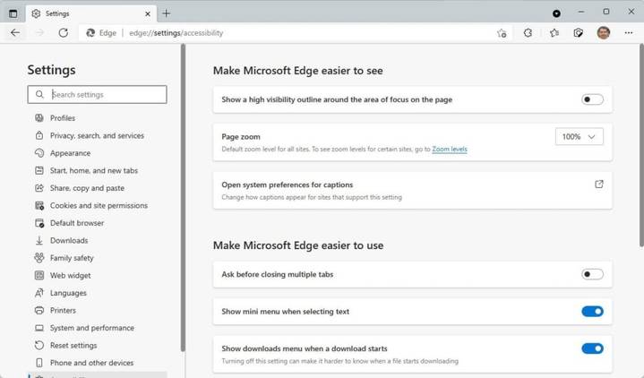This screenshot has width=644, height=378.
Task: Select Family safety in sidebar
Action: [72, 258]
